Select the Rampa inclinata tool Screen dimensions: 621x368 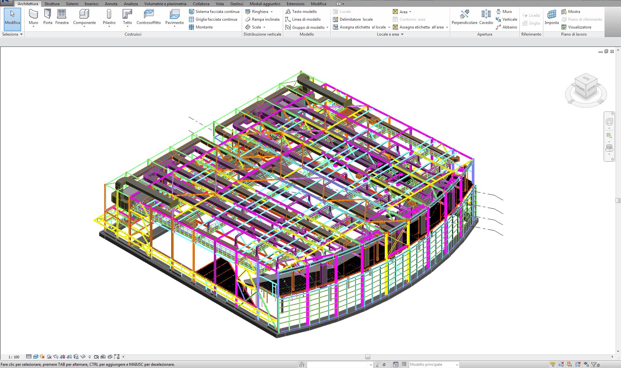tap(262, 19)
